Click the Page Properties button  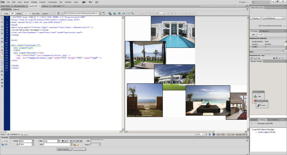point(64,149)
